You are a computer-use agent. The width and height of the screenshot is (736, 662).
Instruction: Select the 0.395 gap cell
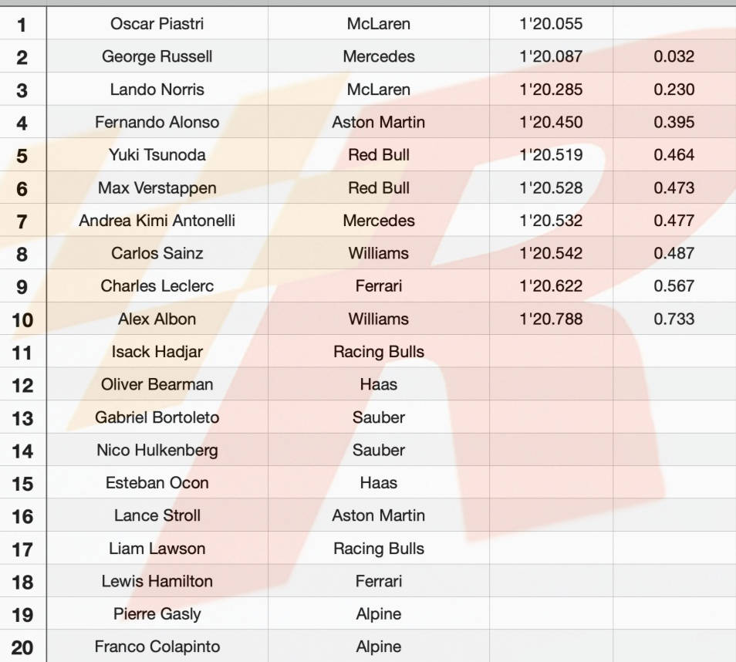(x=674, y=122)
